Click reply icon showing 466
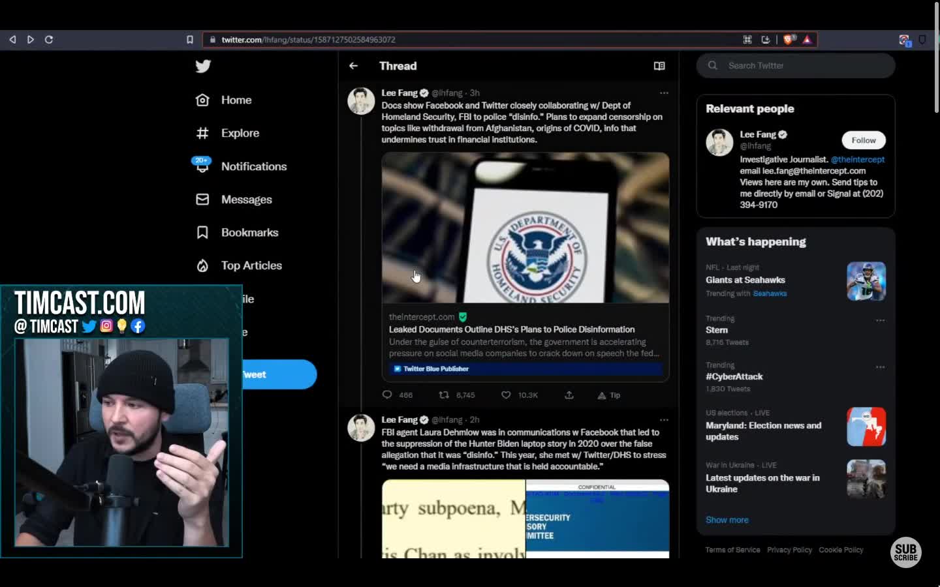Image resolution: width=940 pixels, height=587 pixels. click(387, 395)
